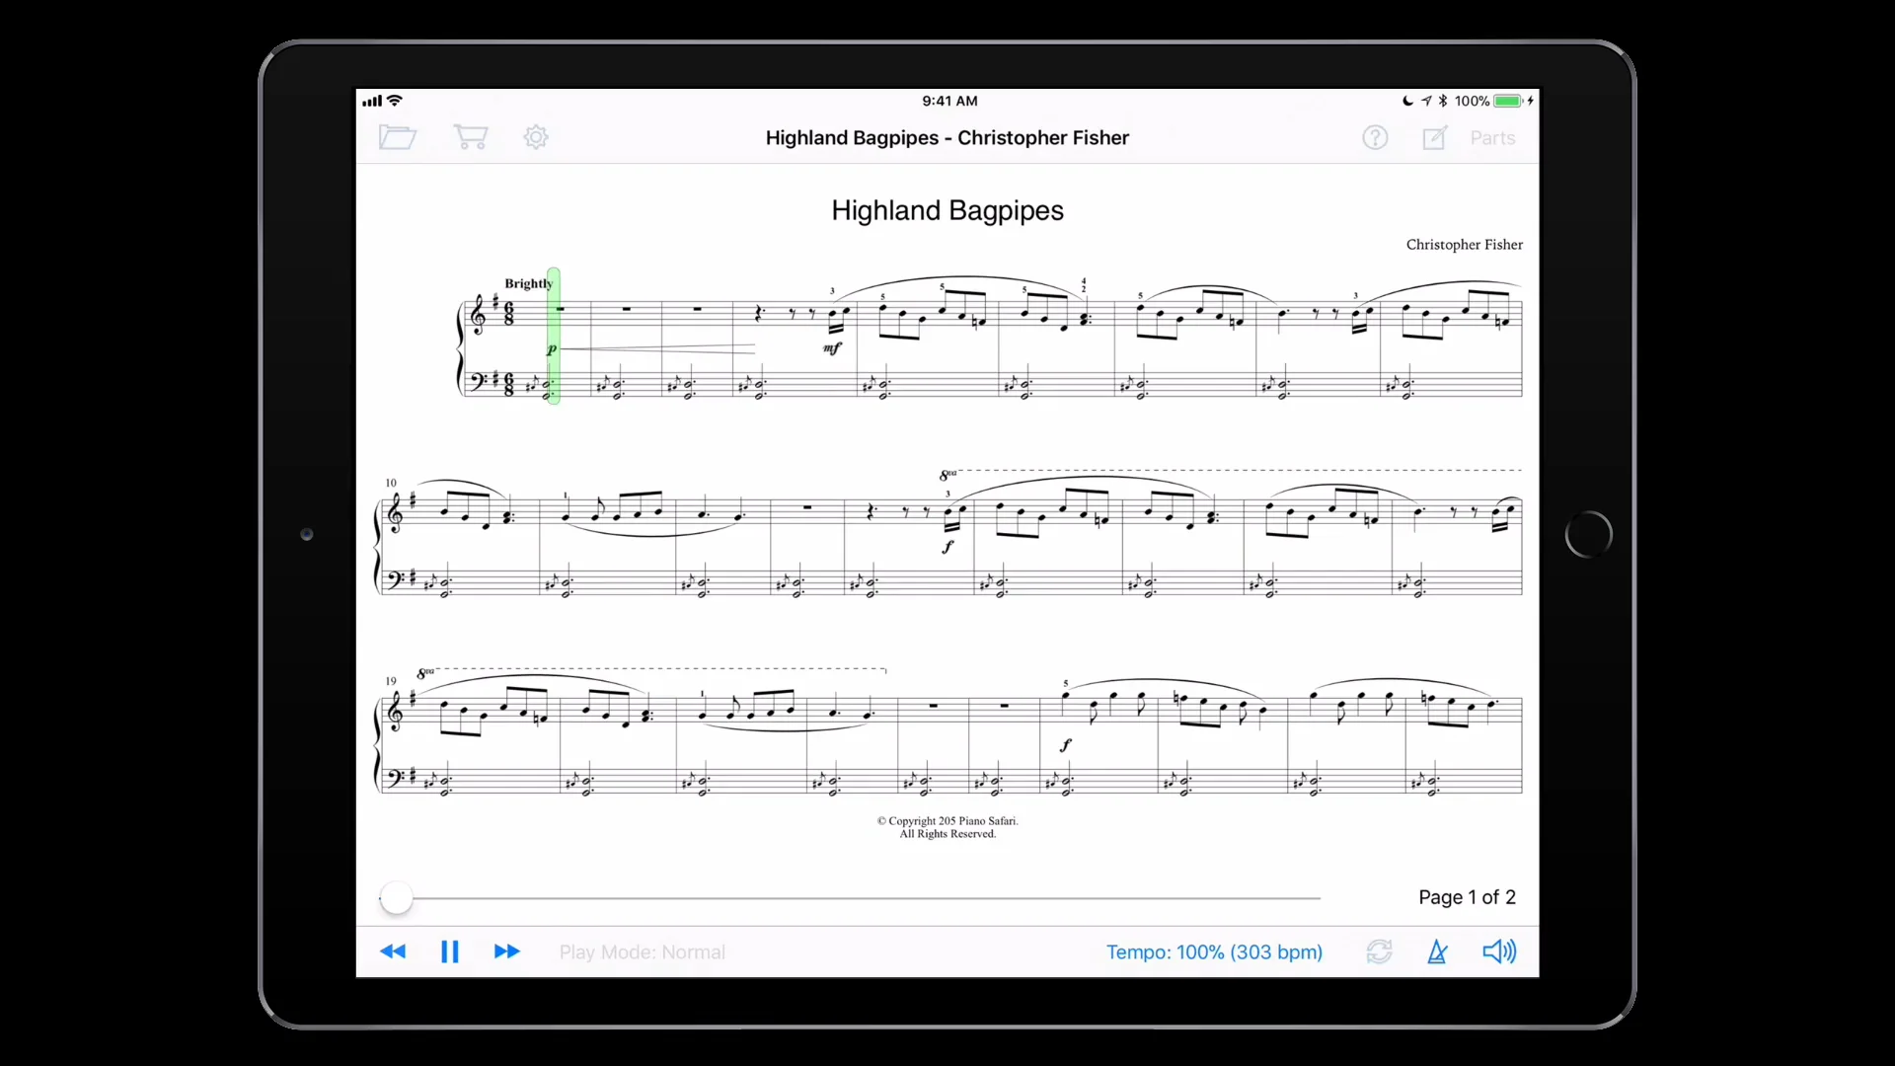1895x1066 pixels.
Task: Click the 9:41 AM clock
Action: click(x=949, y=101)
